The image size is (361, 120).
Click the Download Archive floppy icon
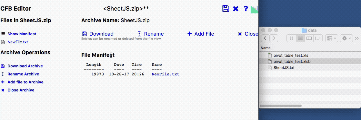(3, 66)
